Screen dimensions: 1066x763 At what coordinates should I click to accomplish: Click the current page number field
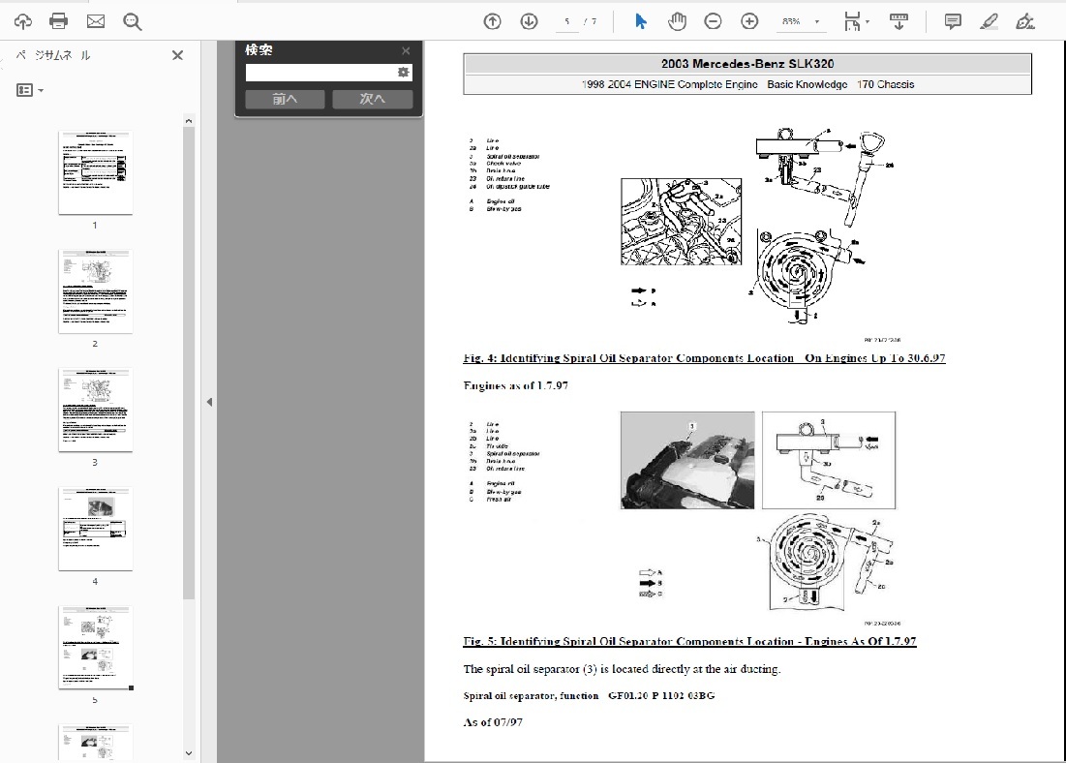[566, 21]
